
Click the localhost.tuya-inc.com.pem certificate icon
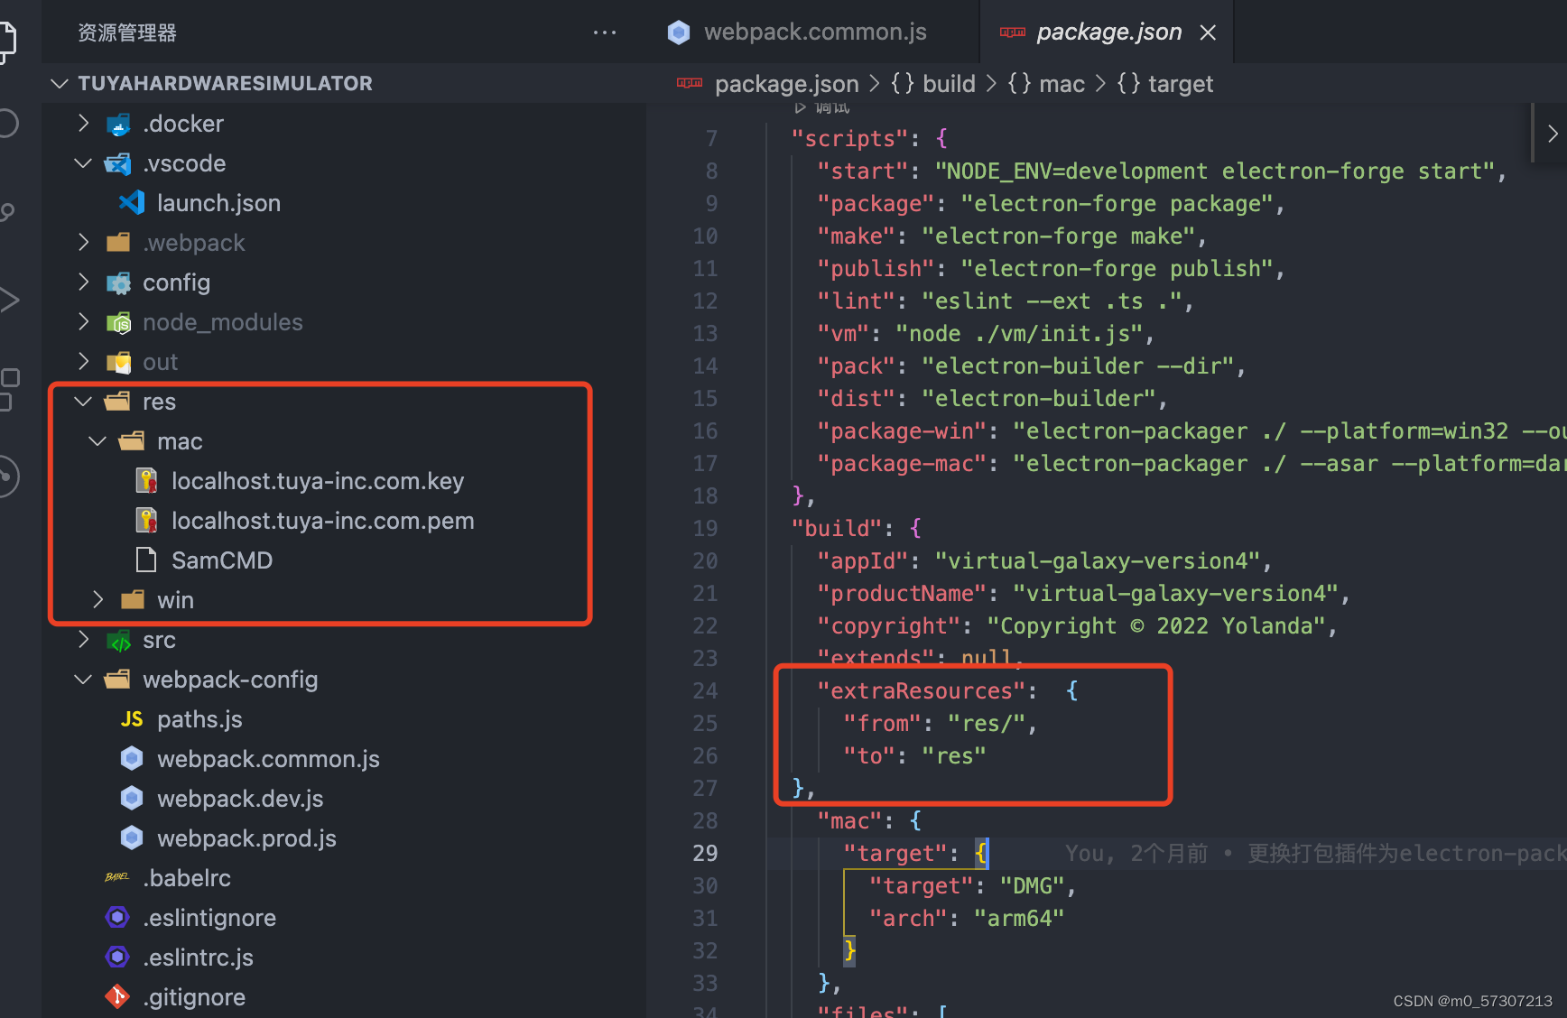pyautogui.click(x=146, y=521)
